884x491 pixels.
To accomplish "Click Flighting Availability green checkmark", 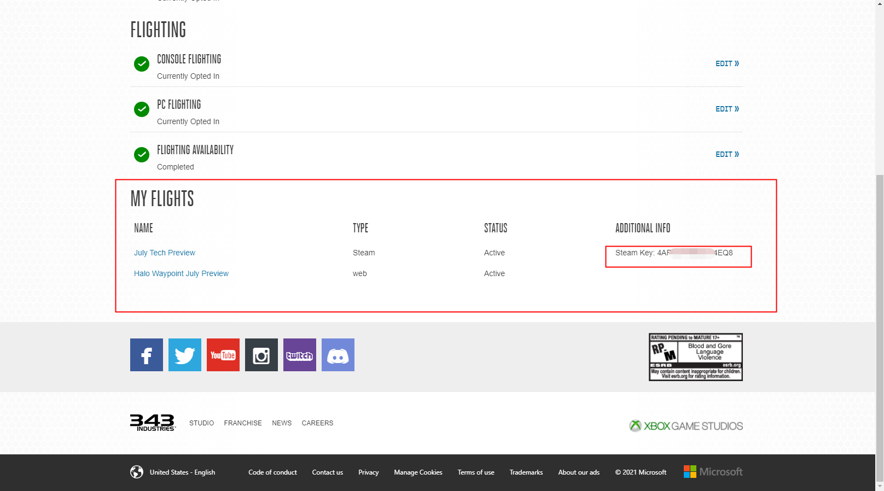I will (x=142, y=155).
